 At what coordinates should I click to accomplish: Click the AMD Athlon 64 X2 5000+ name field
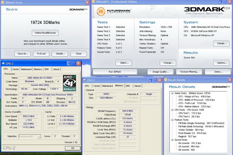coord(40,78)
